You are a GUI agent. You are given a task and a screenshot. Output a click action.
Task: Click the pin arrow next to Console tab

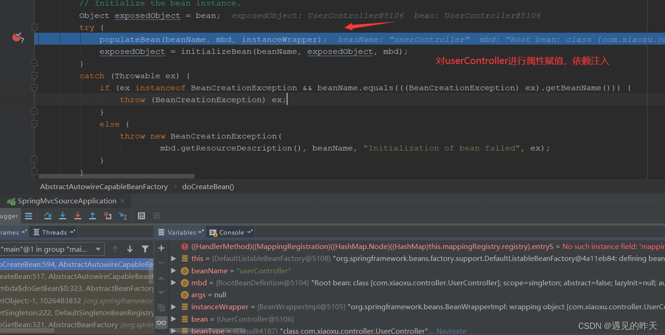pyautogui.click(x=249, y=232)
